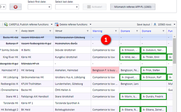Select the 'Bengtsson F. is busy' warning cell
Viewport: 181px width, 112px height.
[x=105, y=70]
